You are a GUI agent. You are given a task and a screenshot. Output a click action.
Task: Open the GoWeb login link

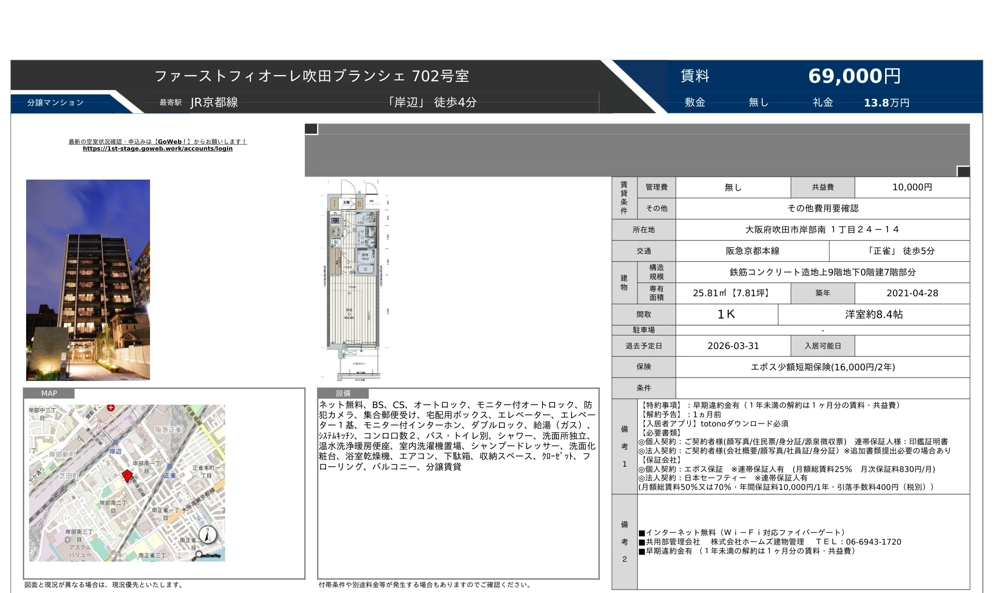pos(157,148)
